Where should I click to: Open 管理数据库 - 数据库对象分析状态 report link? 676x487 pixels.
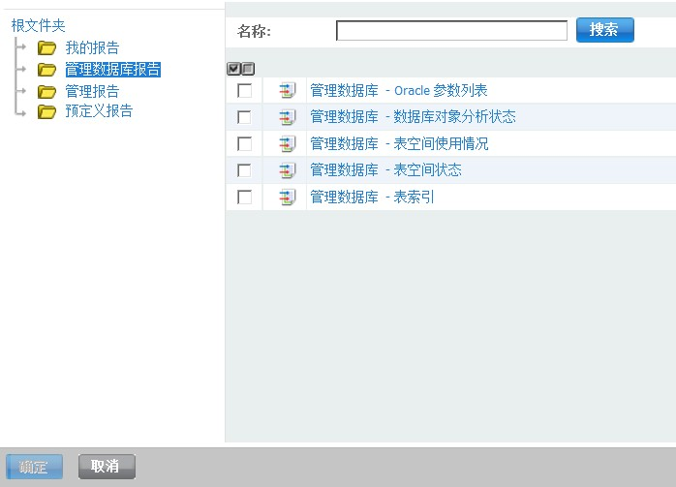tap(413, 117)
